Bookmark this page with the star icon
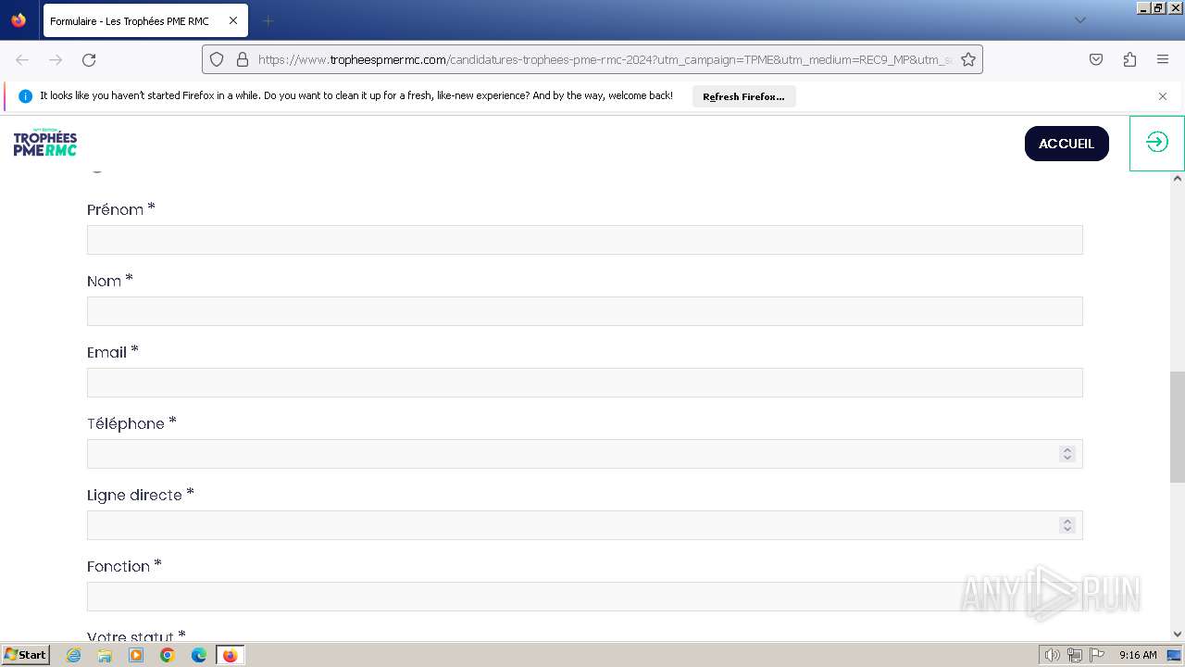This screenshot has height=667, width=1185. pos(968,59)
